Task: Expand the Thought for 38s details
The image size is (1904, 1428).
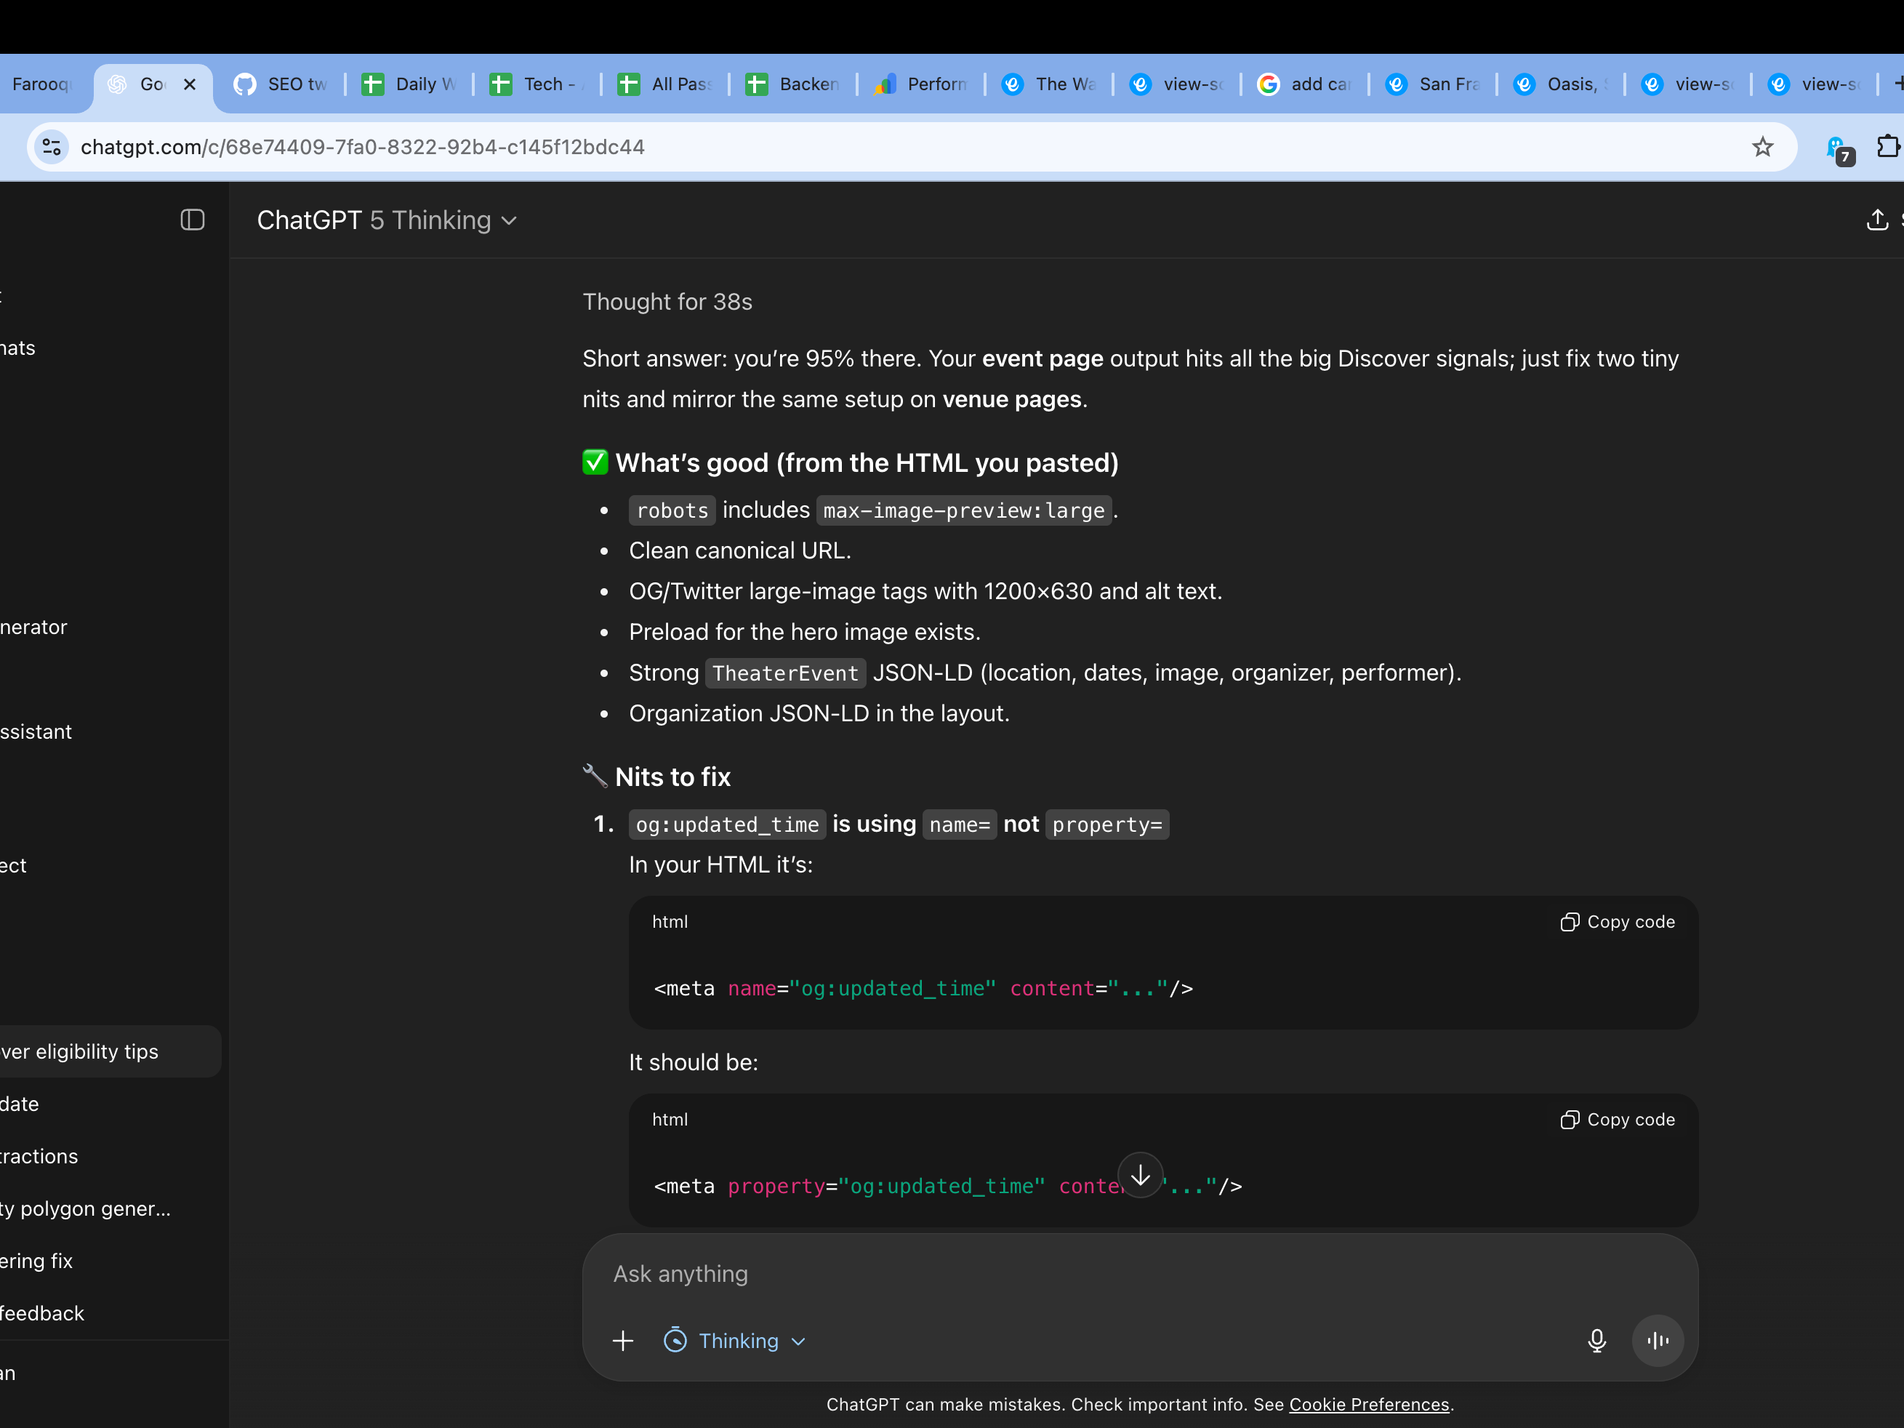Action: (x=667, y=302)
